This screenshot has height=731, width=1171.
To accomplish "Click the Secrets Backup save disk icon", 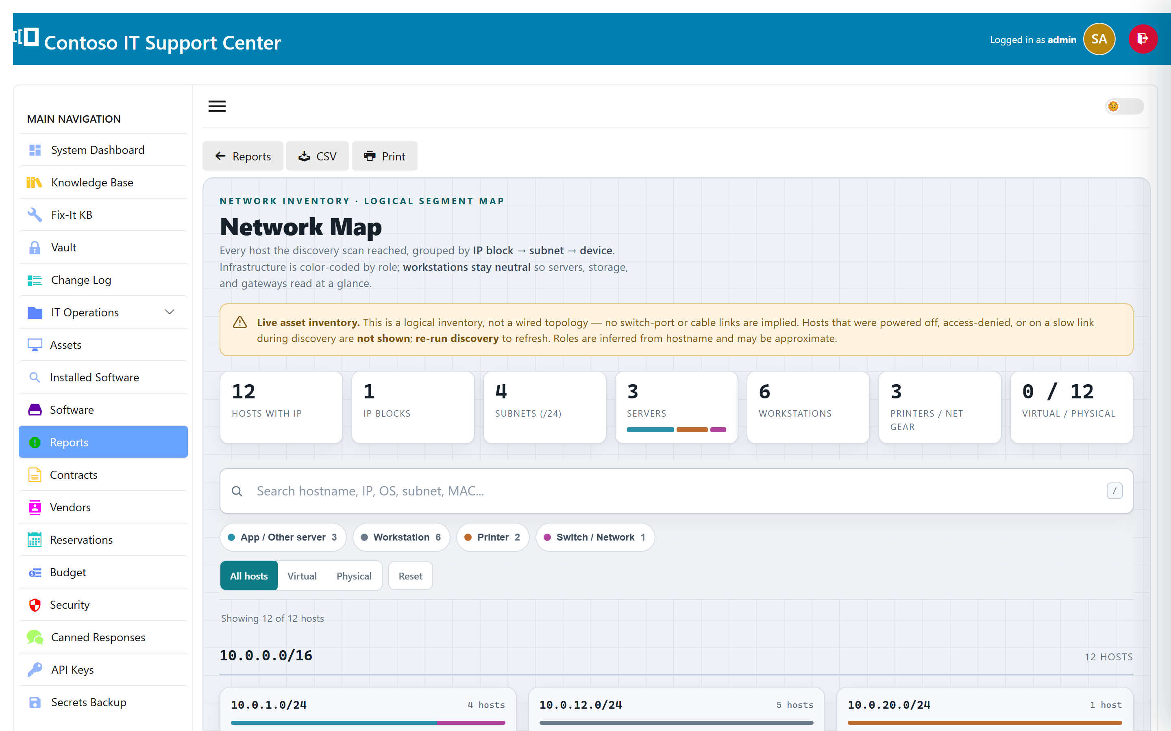I will [x=35, y=703].
